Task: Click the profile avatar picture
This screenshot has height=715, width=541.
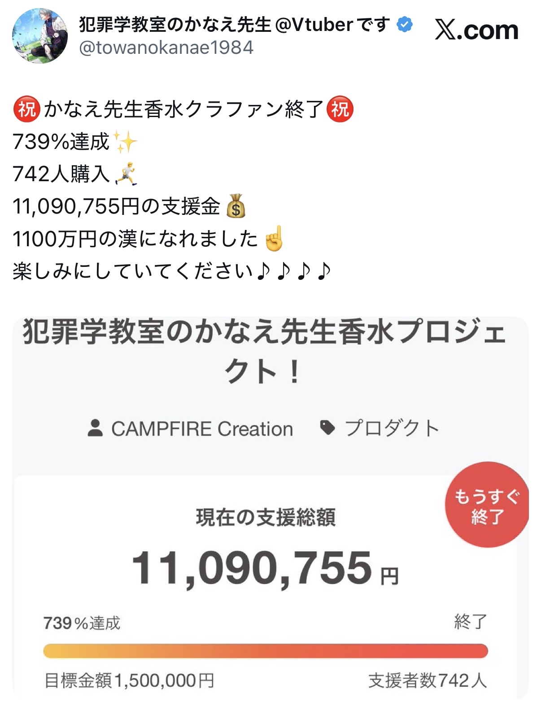Action: 40,36
